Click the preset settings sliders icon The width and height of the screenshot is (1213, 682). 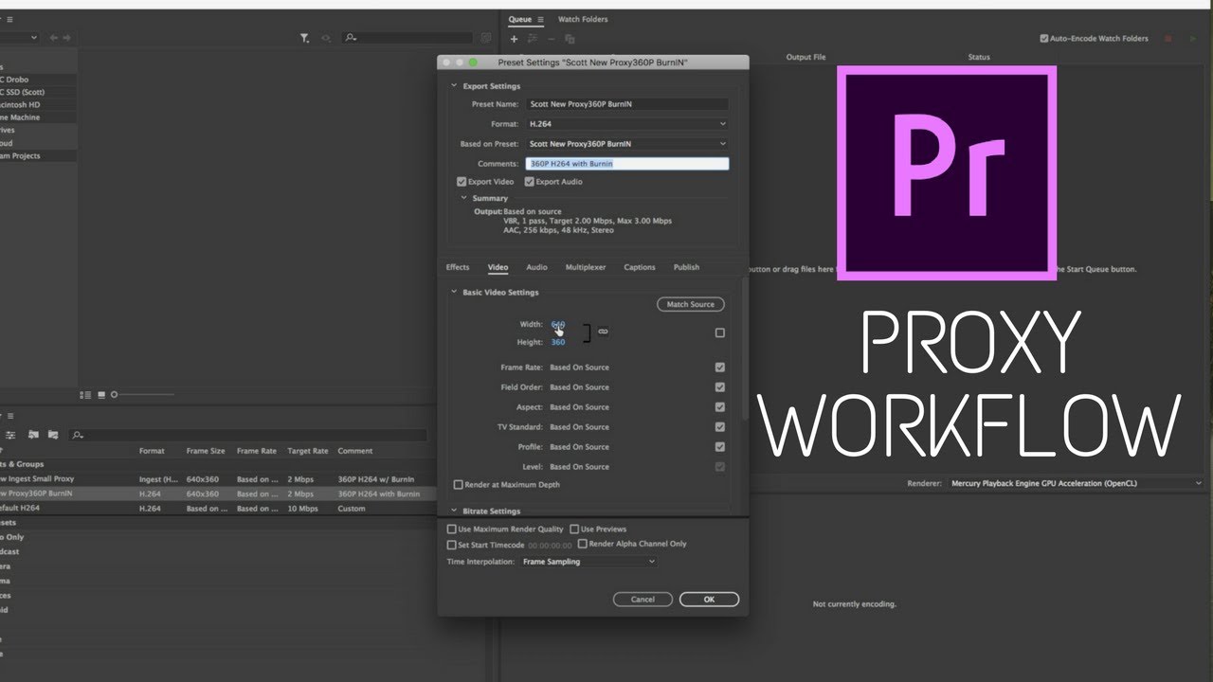[x=10, y=434]
